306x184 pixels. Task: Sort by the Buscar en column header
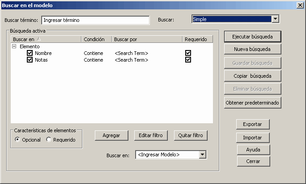coord(46,39)
